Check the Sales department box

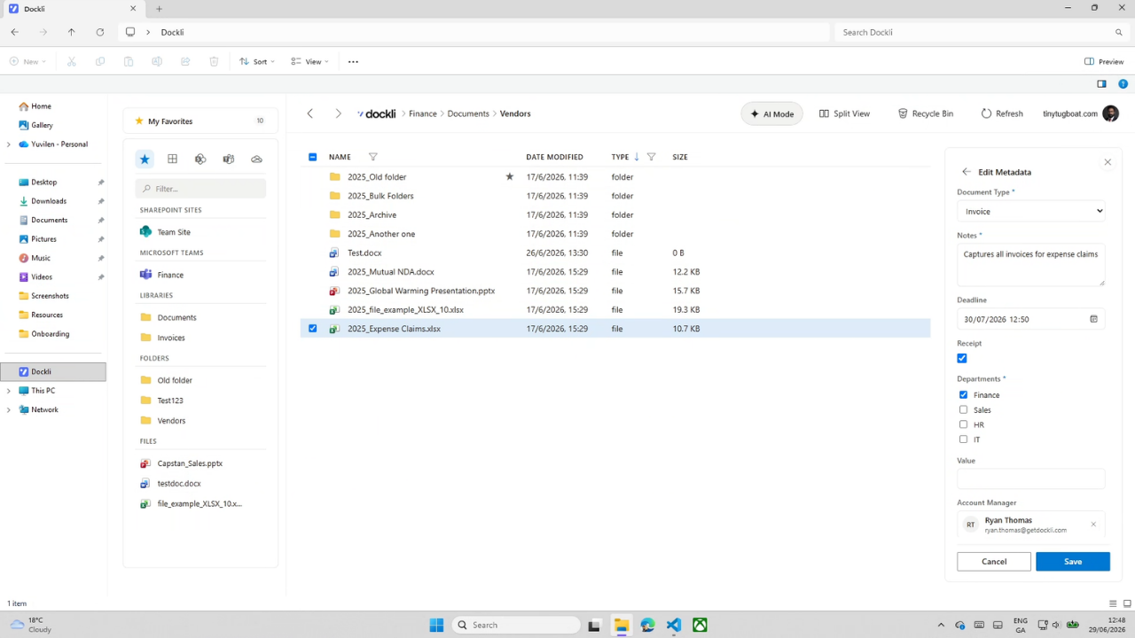click(x=964, y=409)
